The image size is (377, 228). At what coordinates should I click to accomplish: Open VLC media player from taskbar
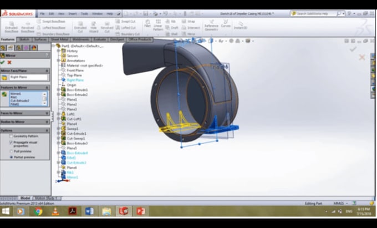click(x=55, y=211)
